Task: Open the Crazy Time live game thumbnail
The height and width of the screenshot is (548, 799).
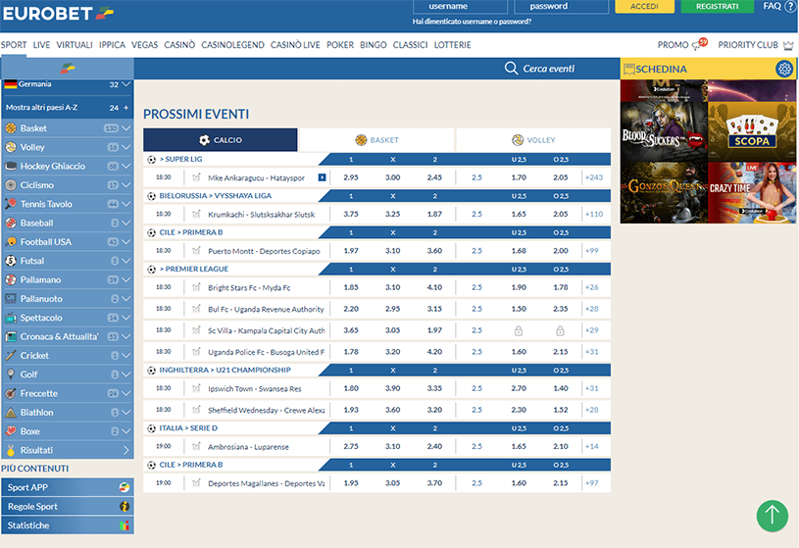Action: [x=752, y=193]
